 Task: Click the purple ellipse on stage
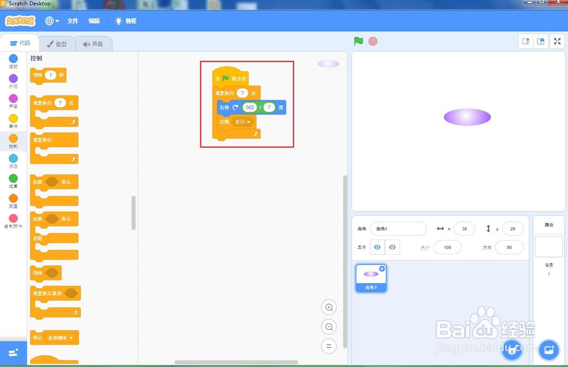click(x=467, y=117)
